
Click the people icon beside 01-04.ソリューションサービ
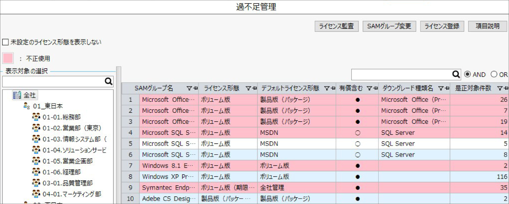point(36,150)
